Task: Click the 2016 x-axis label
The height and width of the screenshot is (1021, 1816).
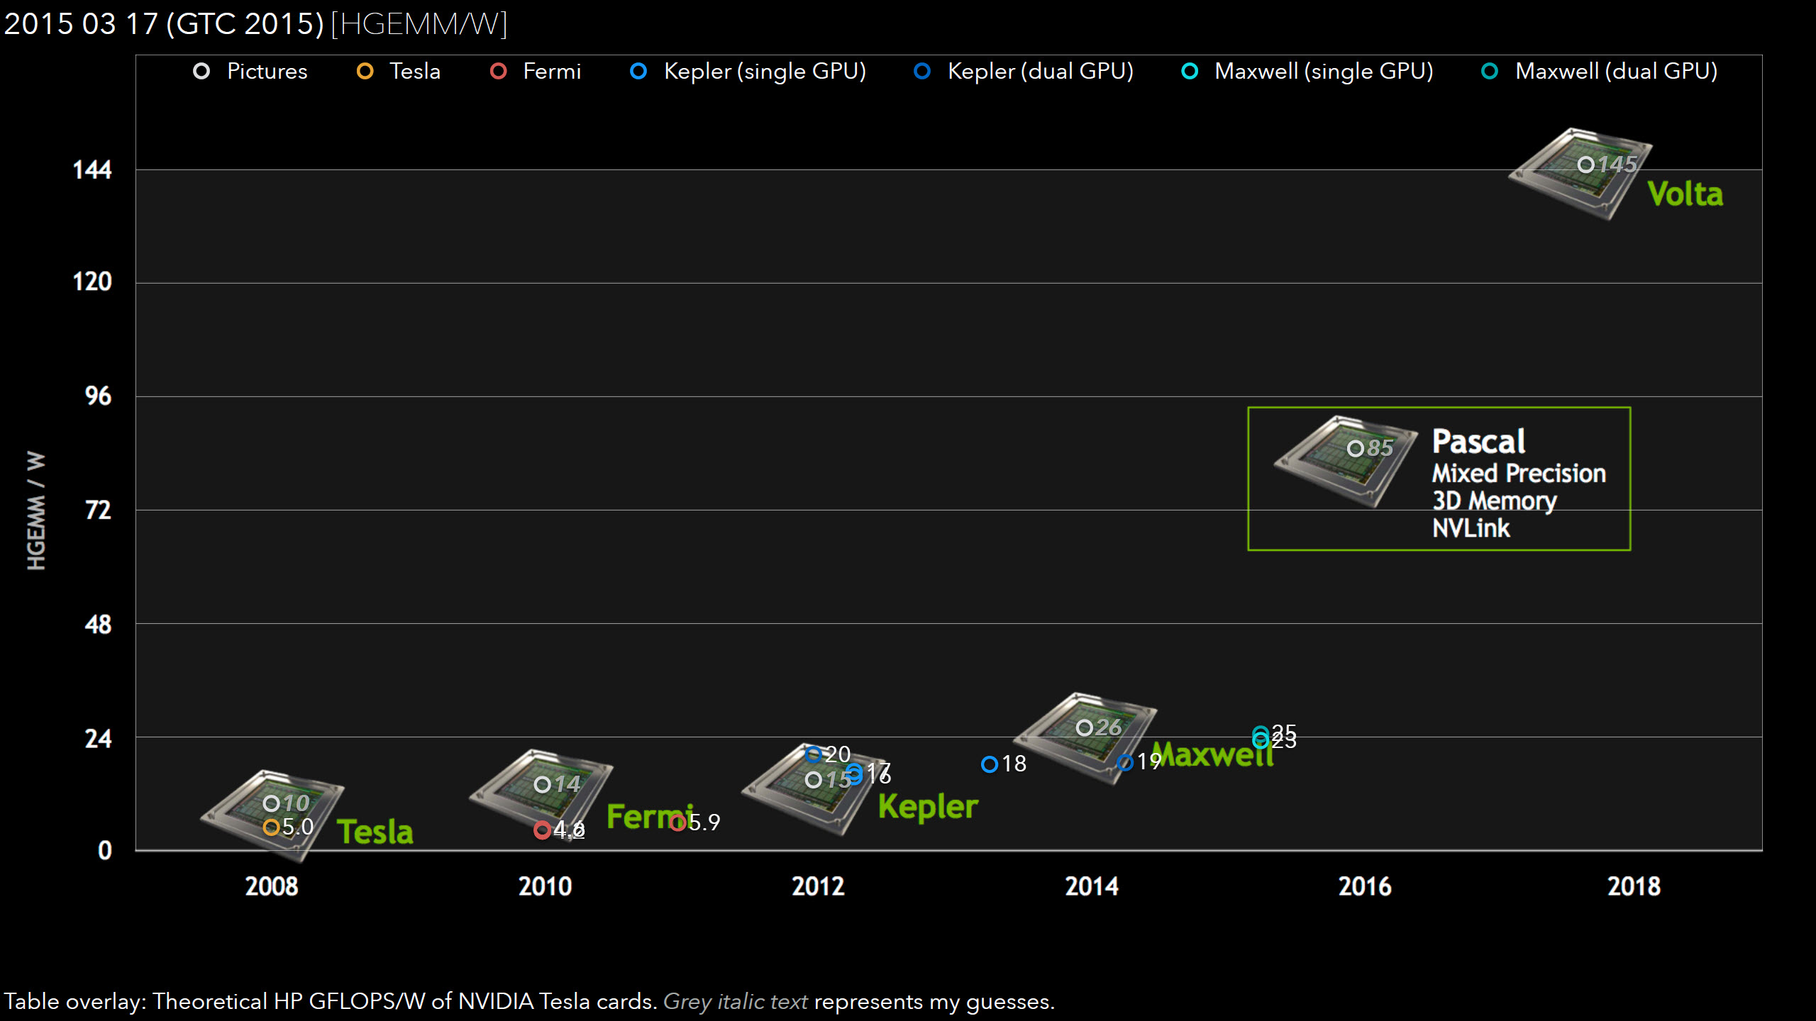Action: 1364,886
